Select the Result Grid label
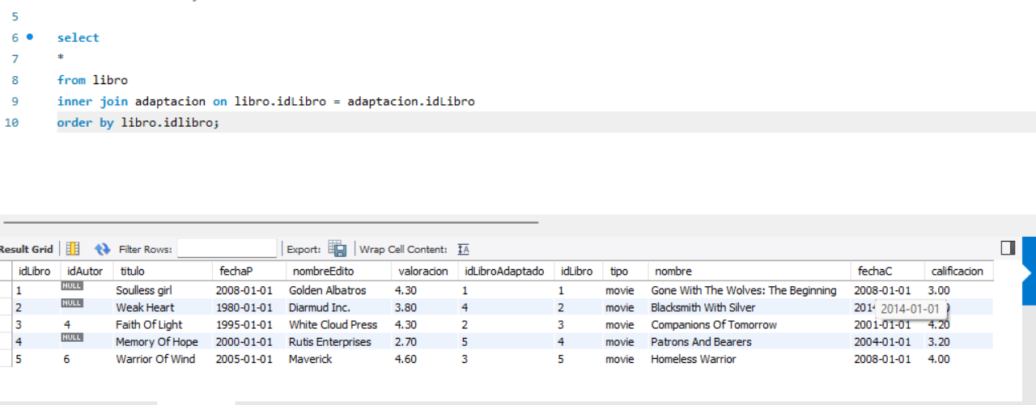This screenshot has height=405, width=1036. (27, 249)
